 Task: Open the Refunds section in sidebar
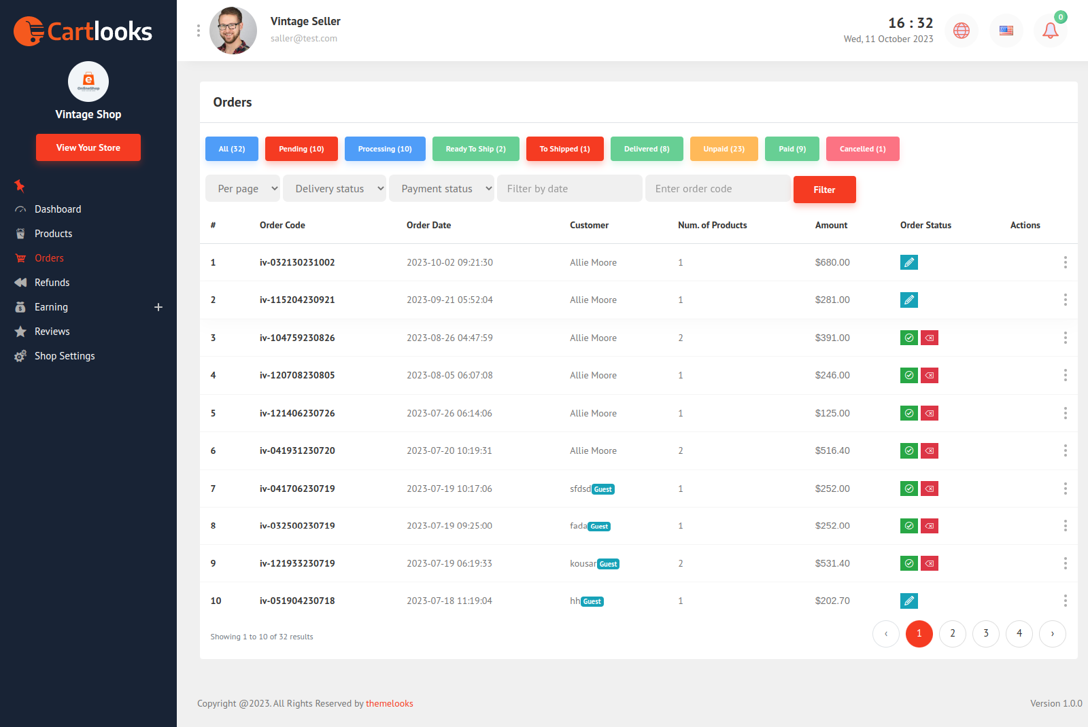coord(52,282)
